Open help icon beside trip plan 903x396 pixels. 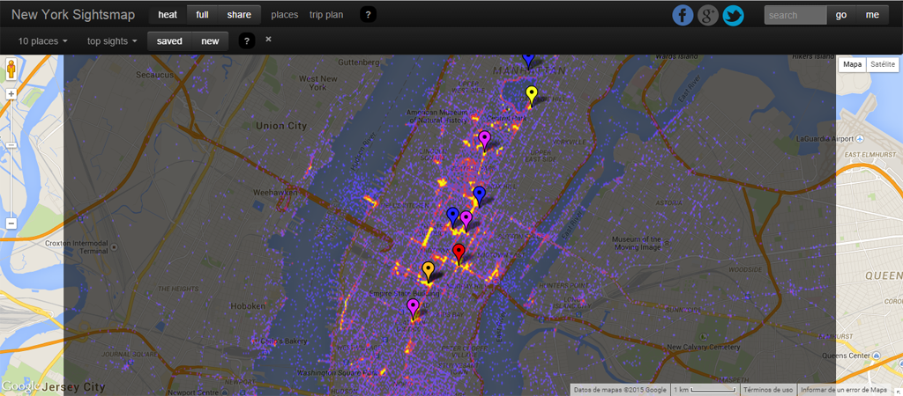(x=369, y=15)
